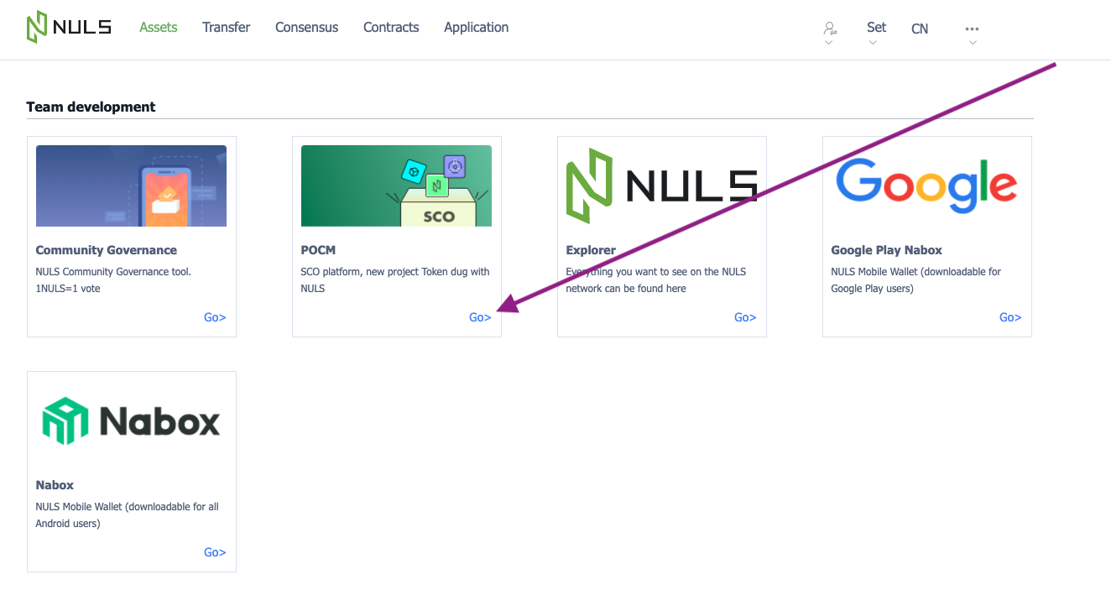Expand the chevron under the three dots
The image size is (1111, 611).
click(972, 43)
